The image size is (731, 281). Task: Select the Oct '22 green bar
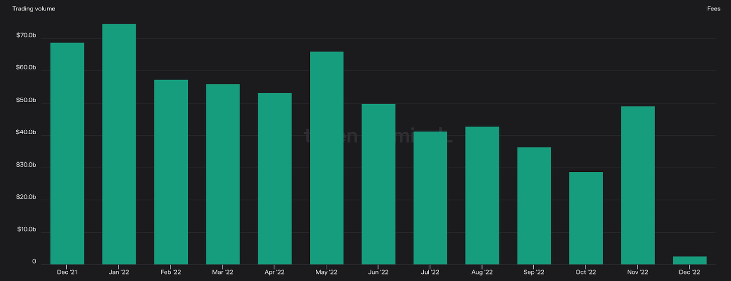pos(586,218)
